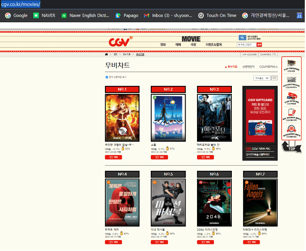Open the VIP LOUNGE link
Image resolution: width=306 pixels, height=251 pixels.
(249, 55)
